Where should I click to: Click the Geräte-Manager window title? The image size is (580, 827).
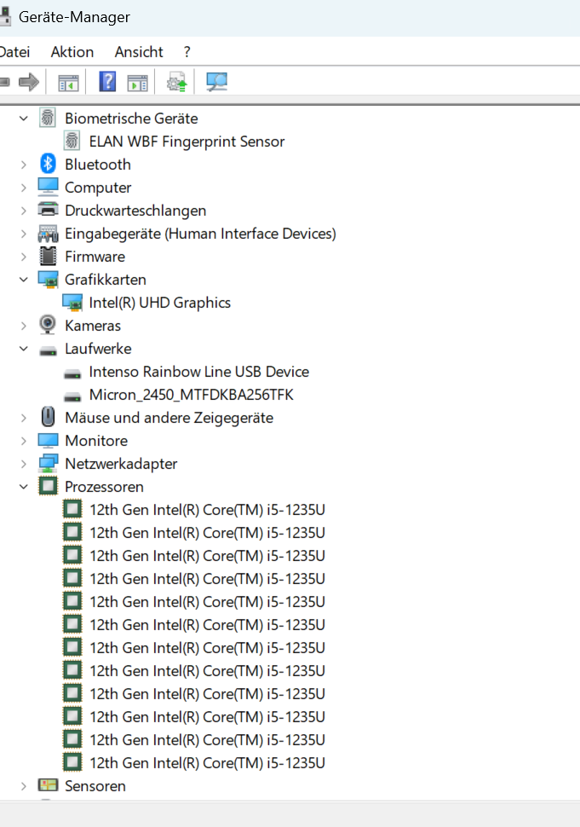click(x=74, y=17)
